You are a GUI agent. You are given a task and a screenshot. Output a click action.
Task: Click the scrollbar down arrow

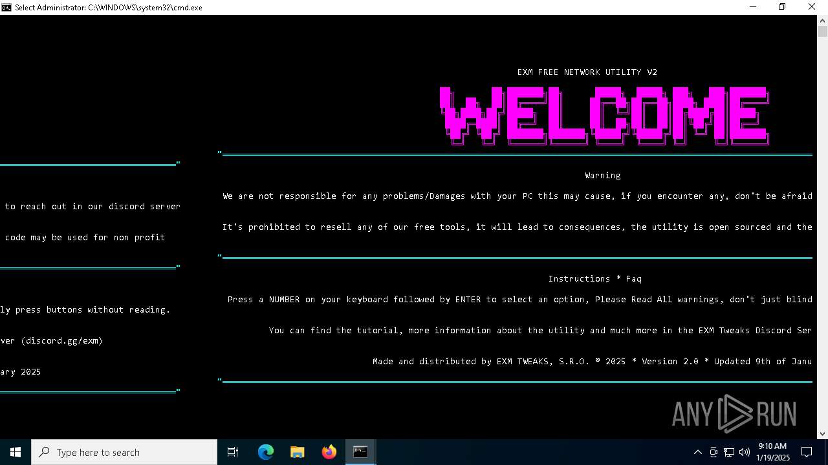click(822, 433)
